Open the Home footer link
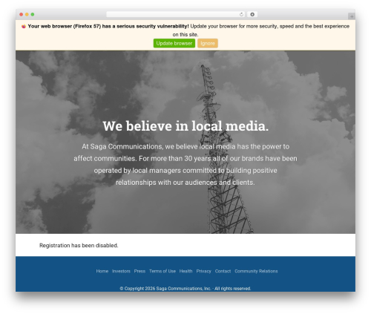371x314 pixels. [x=102, y=271]
